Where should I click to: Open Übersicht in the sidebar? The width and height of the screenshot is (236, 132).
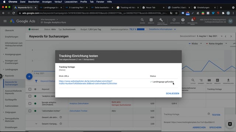point(9,30)
